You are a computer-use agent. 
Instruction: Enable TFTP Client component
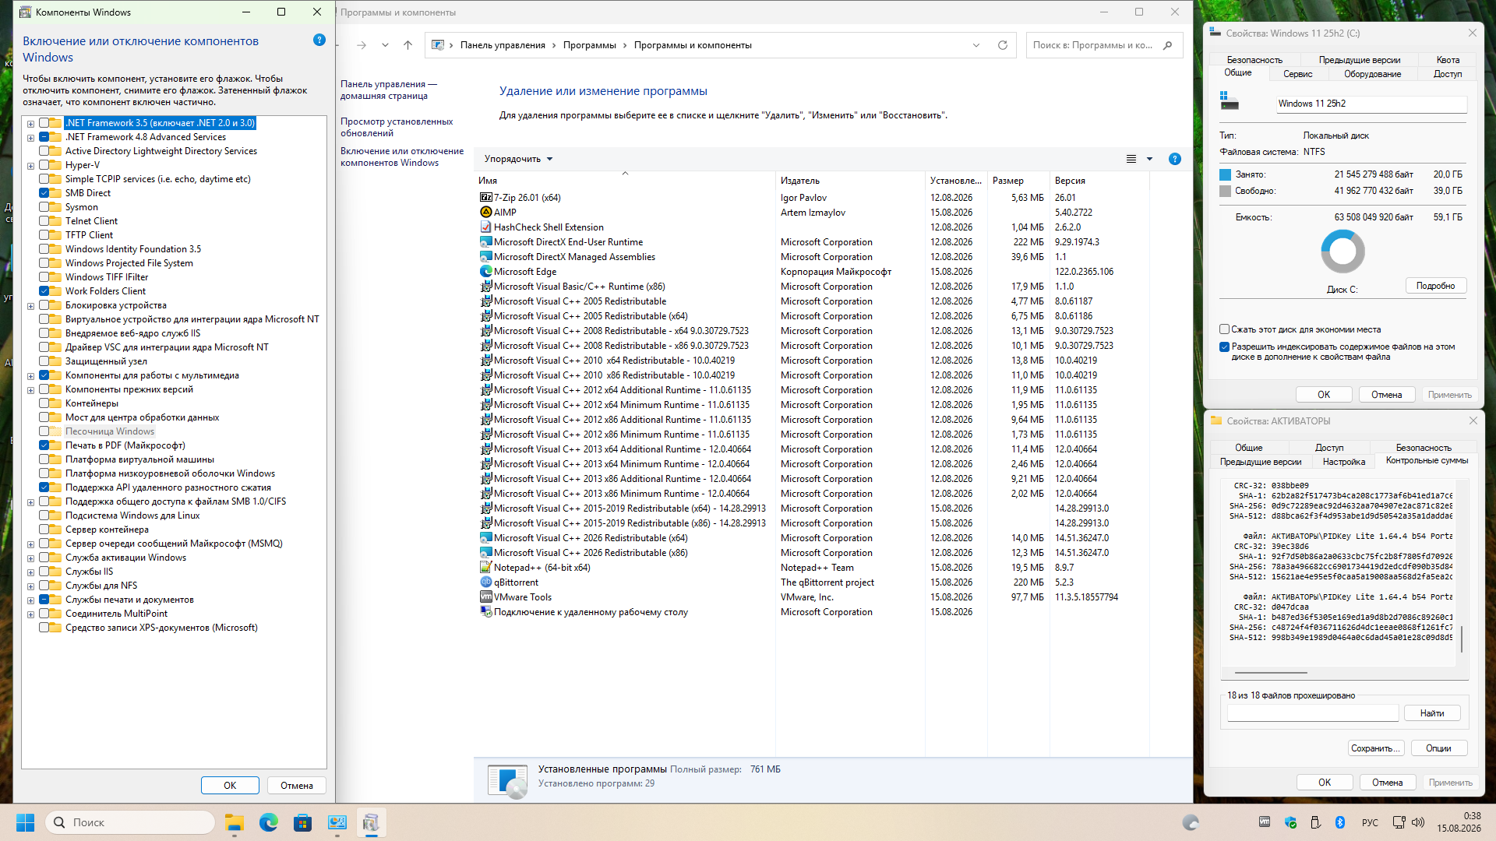coord(44,235)
